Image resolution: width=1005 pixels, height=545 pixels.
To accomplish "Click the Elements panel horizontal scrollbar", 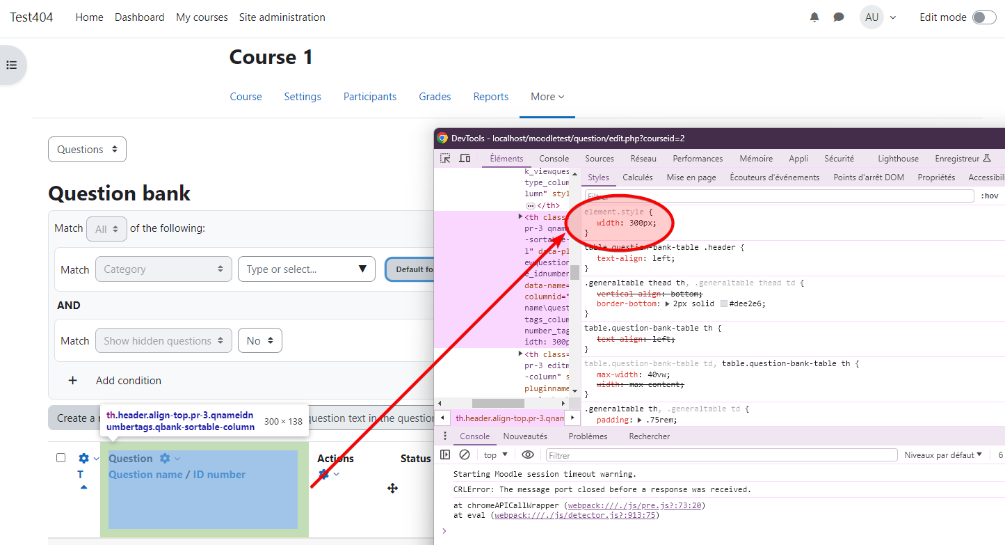I will pos(498,403).
